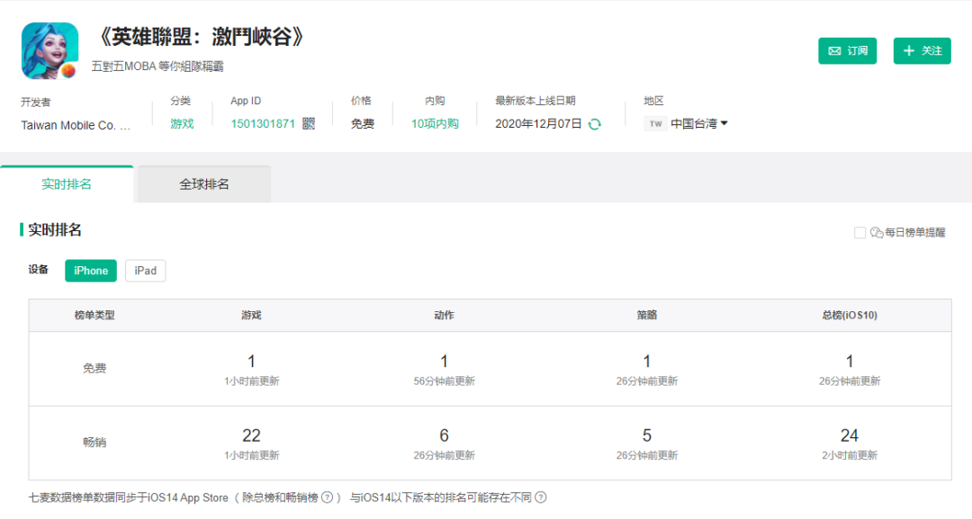Click the 畅销 row label
972x519 pixels.
(94, 443)
